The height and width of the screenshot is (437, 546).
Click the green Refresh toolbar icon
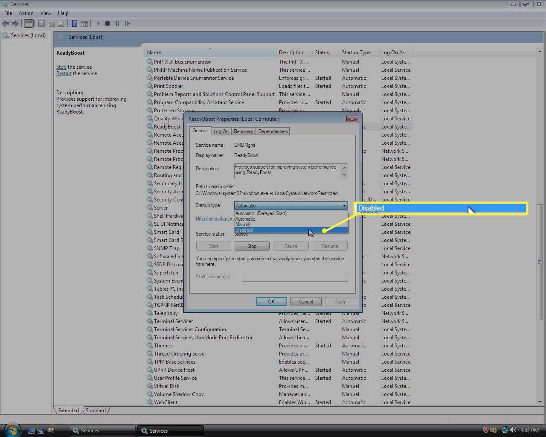pyautogui.click(x=52, y=23)
